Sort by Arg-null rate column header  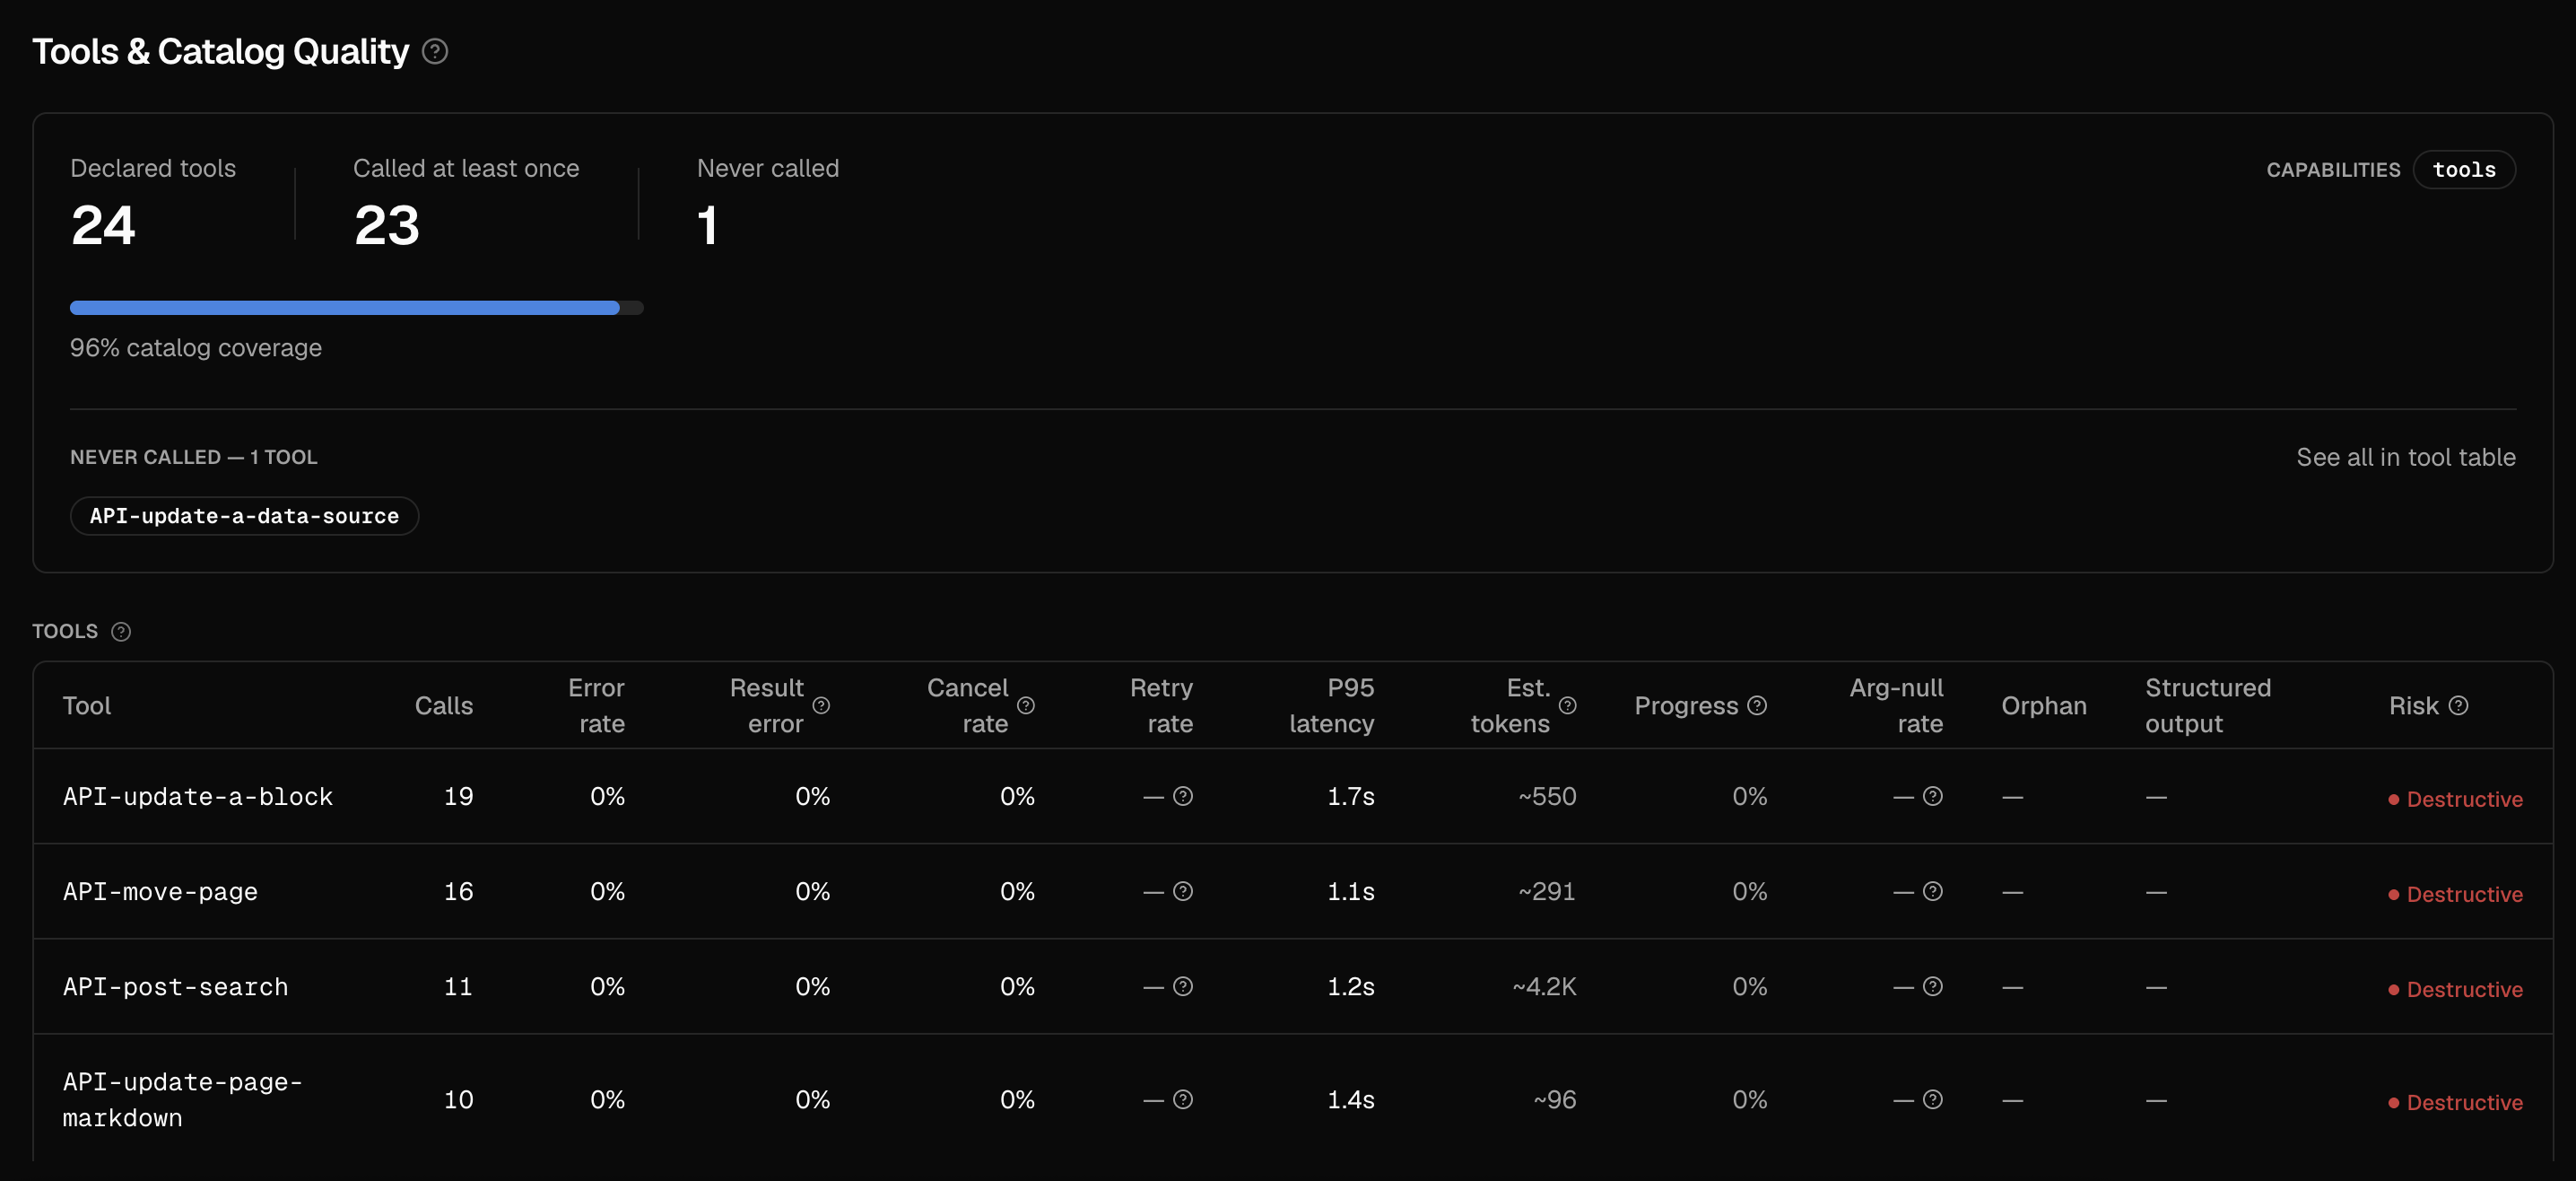[1896, 705]
